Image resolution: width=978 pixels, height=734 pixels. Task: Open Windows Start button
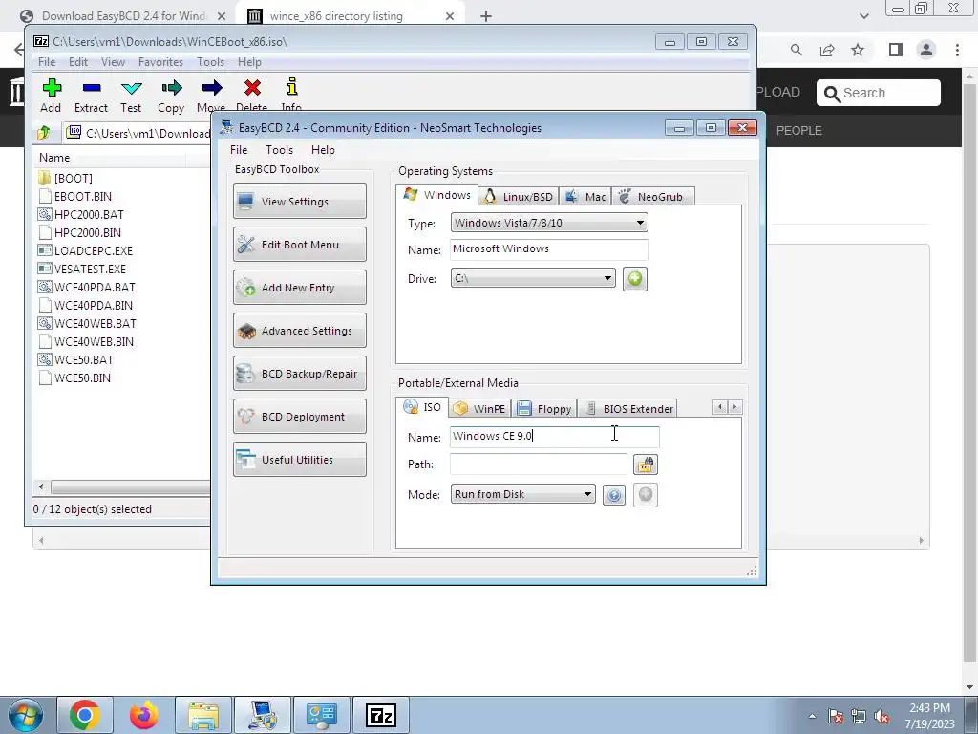click(x=24, y=715)
